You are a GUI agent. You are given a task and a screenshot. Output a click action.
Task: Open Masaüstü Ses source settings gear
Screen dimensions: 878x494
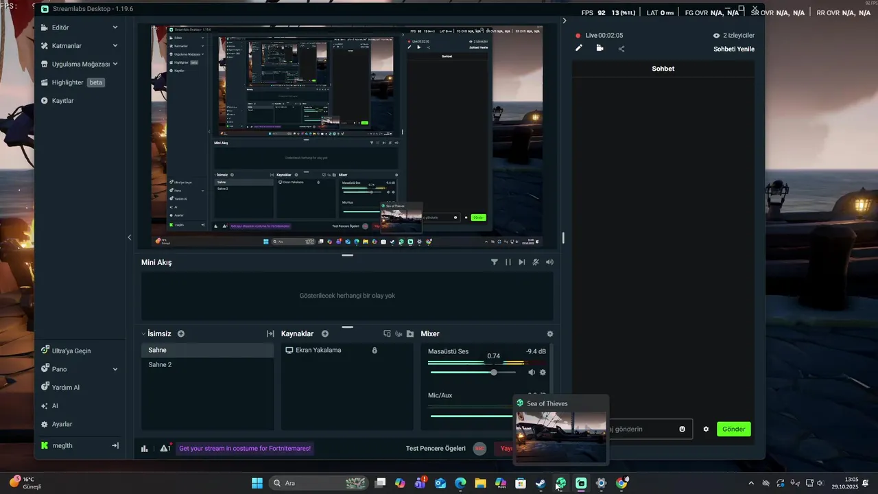click(x=543, y=372)
